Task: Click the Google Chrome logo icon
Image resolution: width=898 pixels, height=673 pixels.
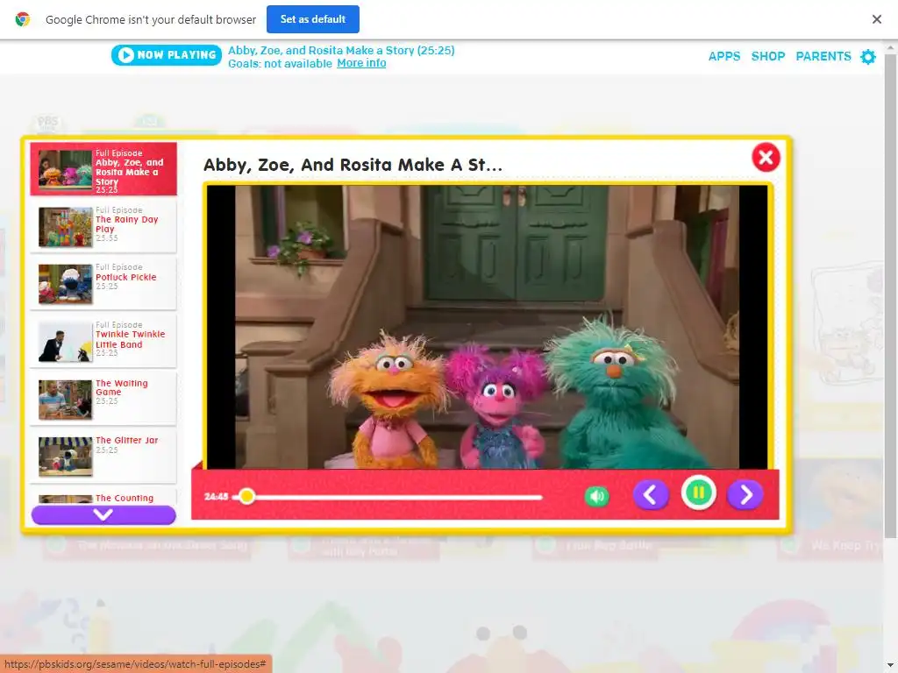Action: [22, 19]
